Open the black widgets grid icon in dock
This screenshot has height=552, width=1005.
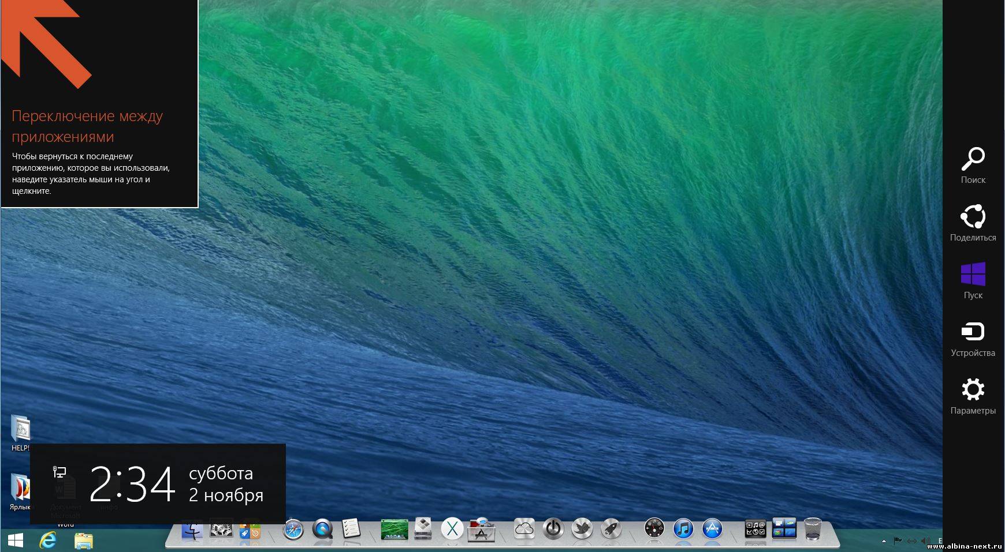tap(755, 529)
